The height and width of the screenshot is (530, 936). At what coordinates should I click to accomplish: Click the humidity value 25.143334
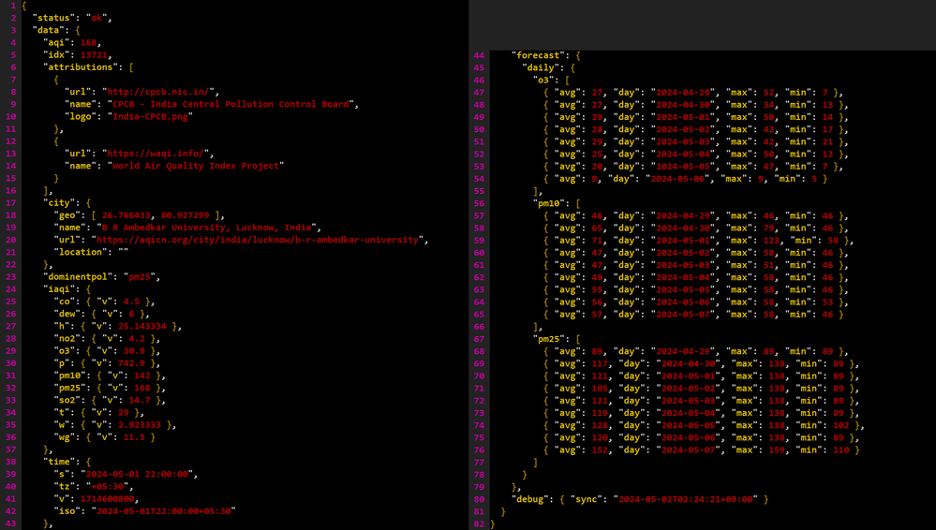[x=142, y=327]
